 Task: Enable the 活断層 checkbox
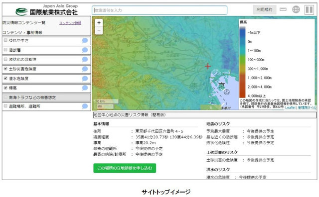[5, 50]
